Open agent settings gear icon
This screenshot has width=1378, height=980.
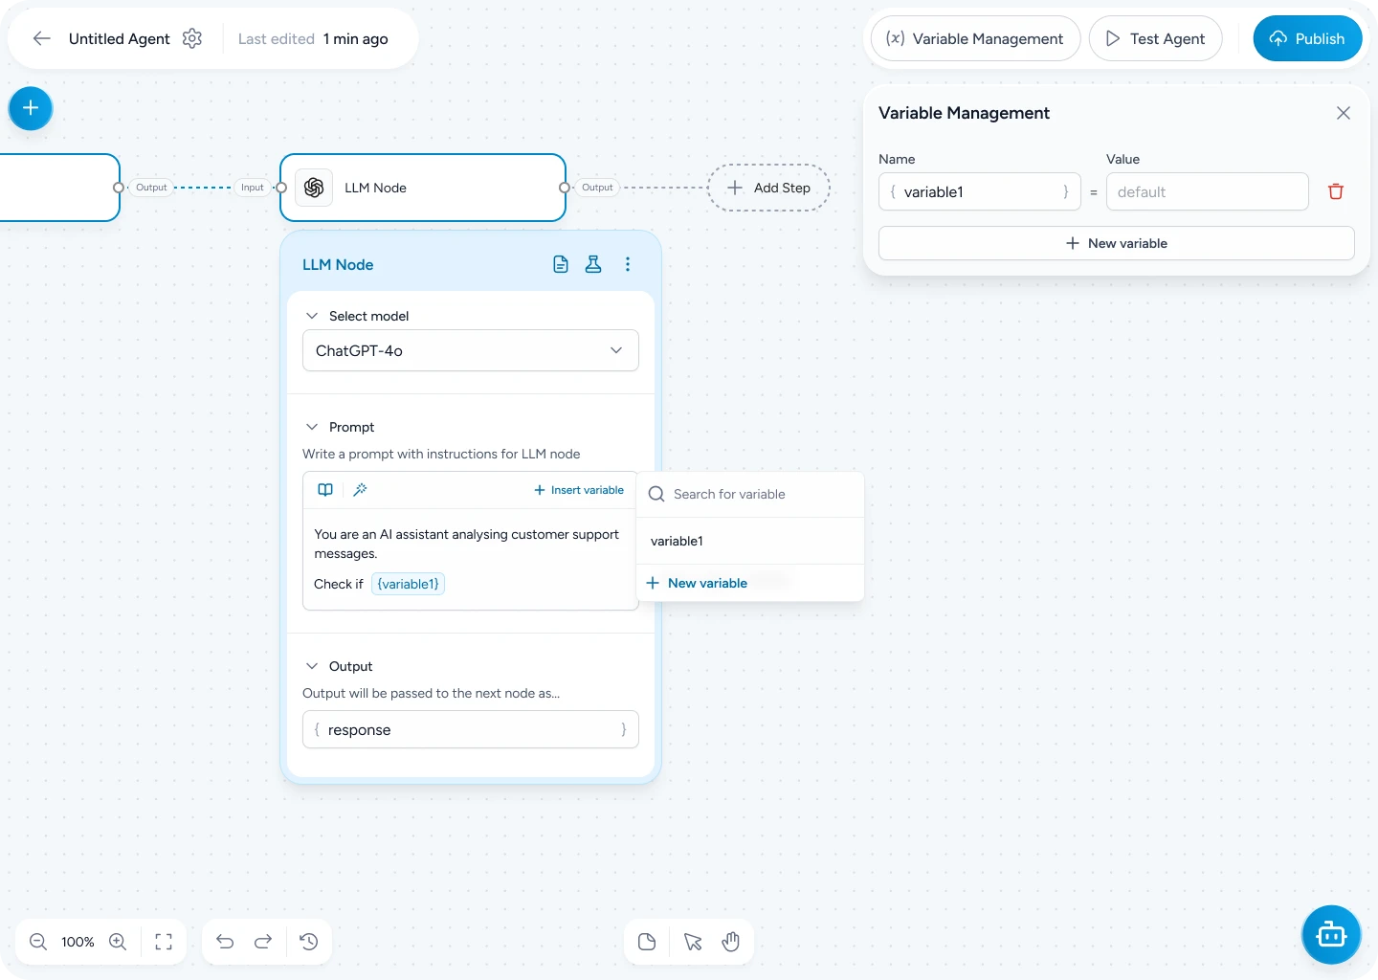[x=192, y=38]
